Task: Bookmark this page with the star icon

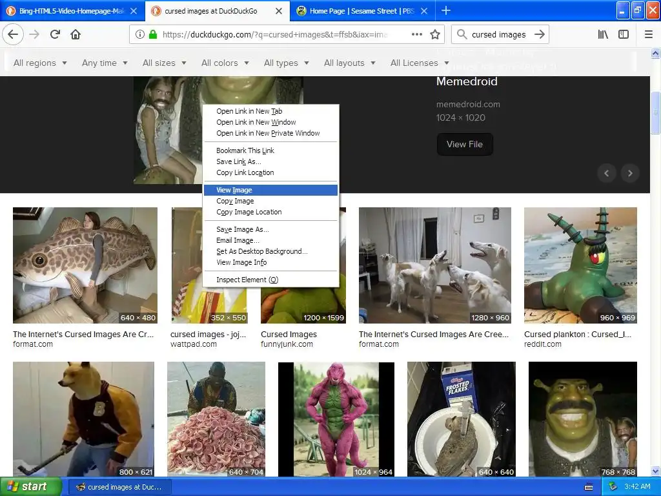Action: [x=435, y=34]
